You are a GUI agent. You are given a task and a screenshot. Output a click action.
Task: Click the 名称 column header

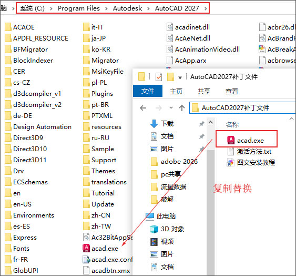pyautogui.click(x=232, y=124)
